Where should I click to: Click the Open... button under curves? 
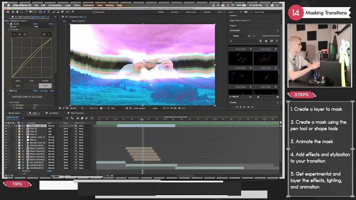coord(18,81)
